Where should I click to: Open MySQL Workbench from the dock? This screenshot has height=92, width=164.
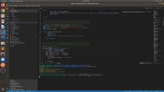pyautogui.click(x=3, y=38)
